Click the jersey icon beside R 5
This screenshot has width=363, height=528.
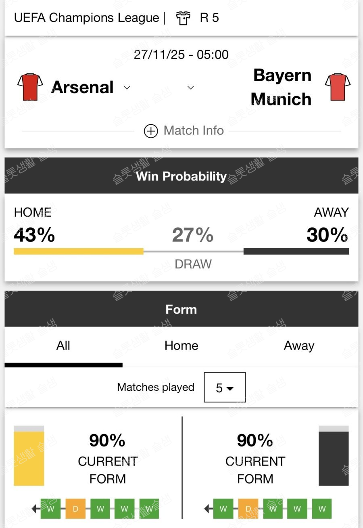coord(183,18)
